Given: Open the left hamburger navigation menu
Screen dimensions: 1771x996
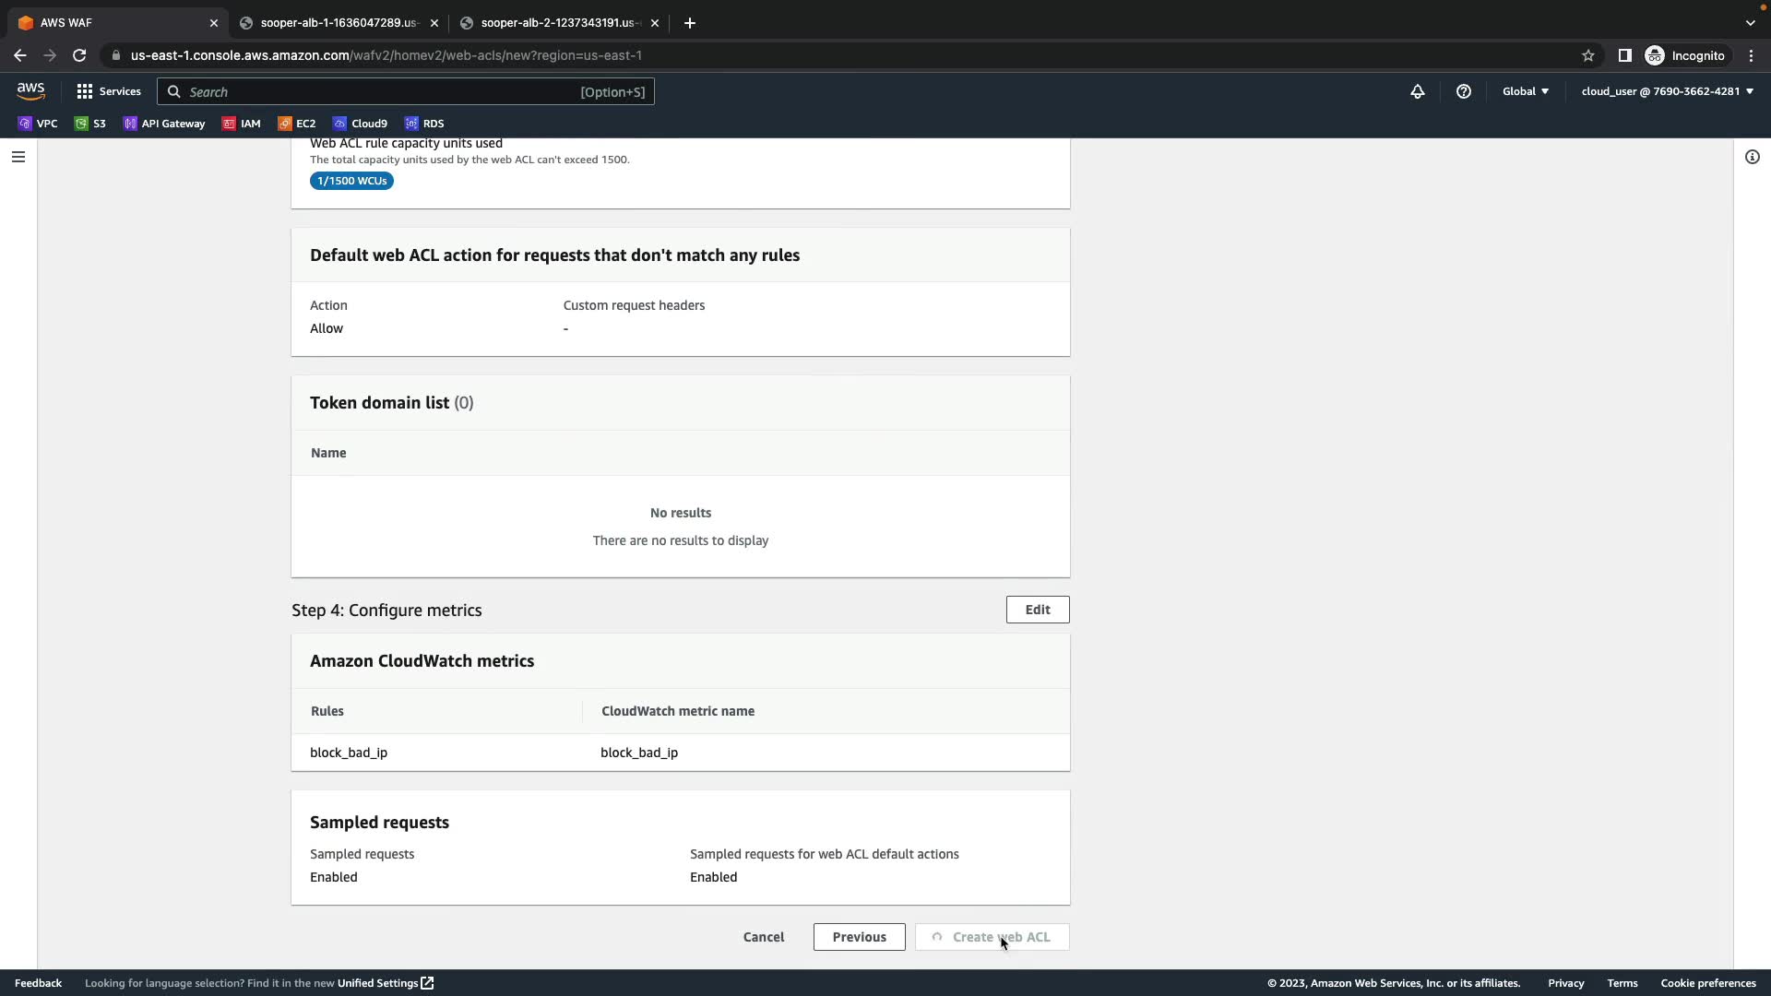Looking at the screenshot, I should [18, 157].
